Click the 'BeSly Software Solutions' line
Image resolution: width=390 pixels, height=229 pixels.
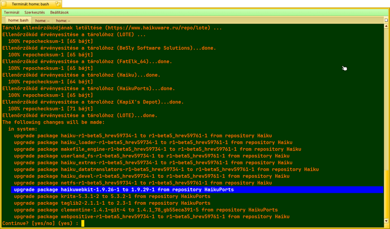click(x=109, y=48)
